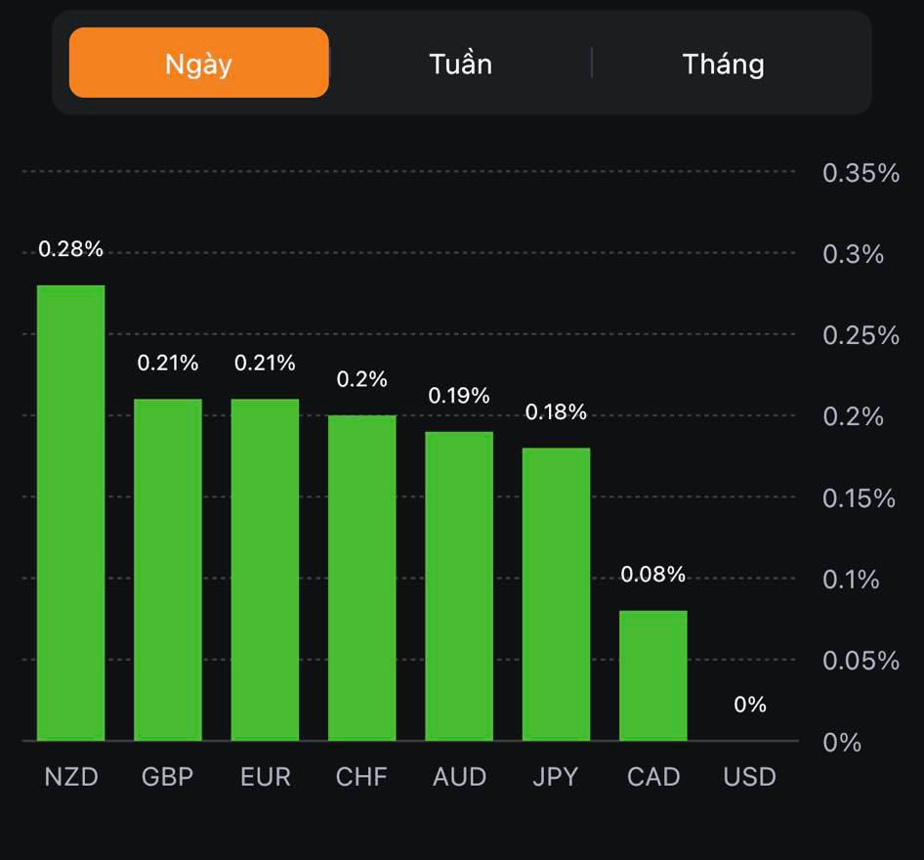The height and width of the screenshot is (860, 924).
Task: Open the Tháng tab
Action: tap(723, 64)
